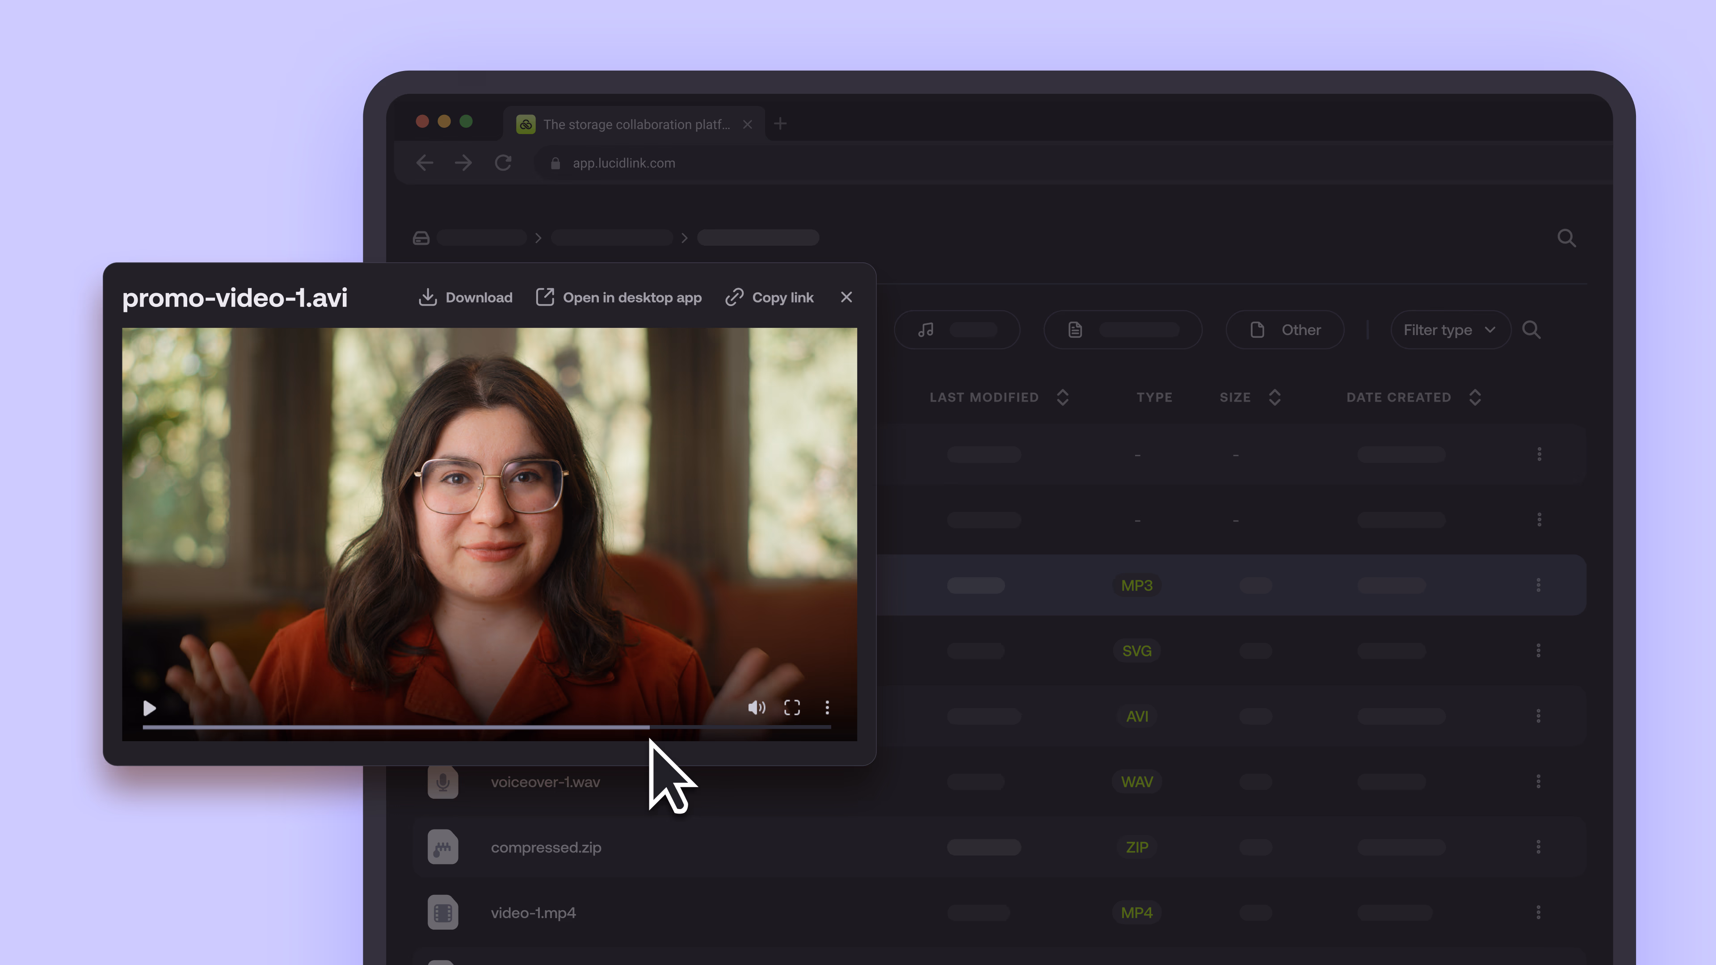Open video player more options menu

point(827,707)
